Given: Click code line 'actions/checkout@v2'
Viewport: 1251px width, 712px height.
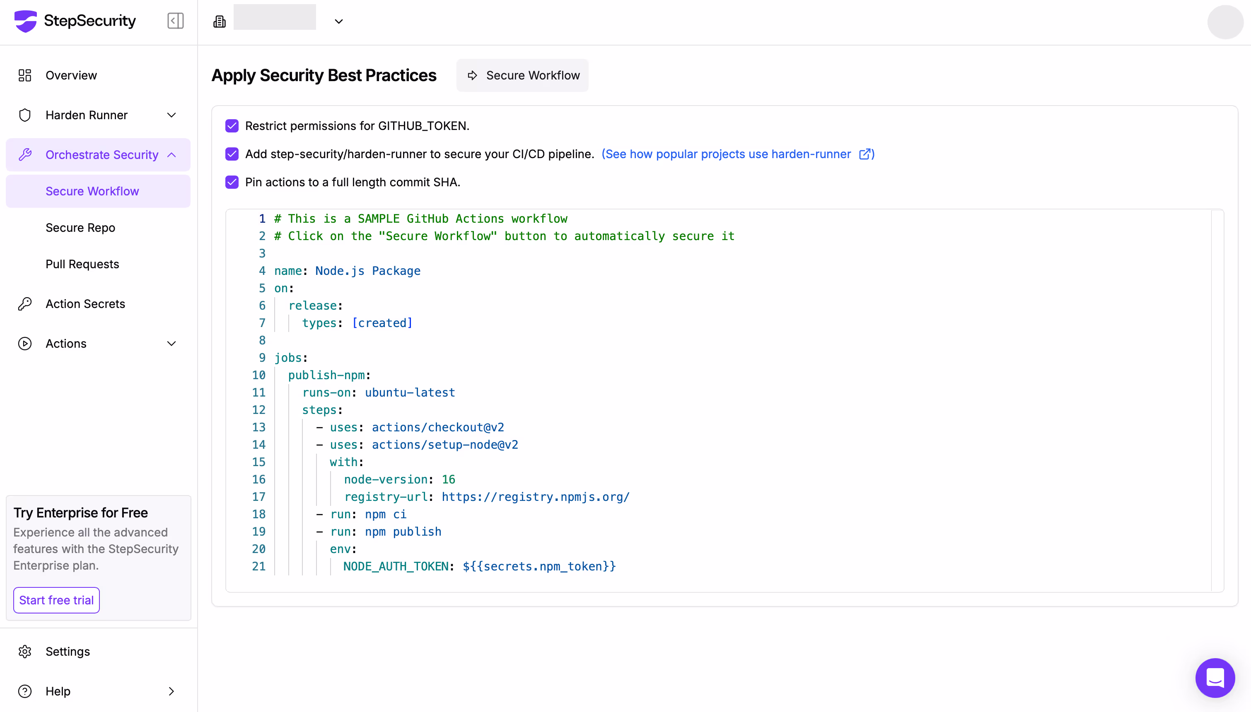Looking at the screenshot, I should (x=438, y=427).
